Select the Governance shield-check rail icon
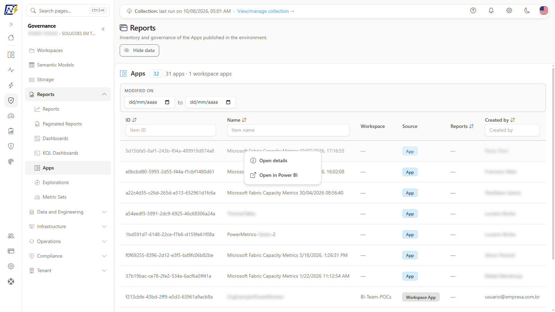 (11, 101)
